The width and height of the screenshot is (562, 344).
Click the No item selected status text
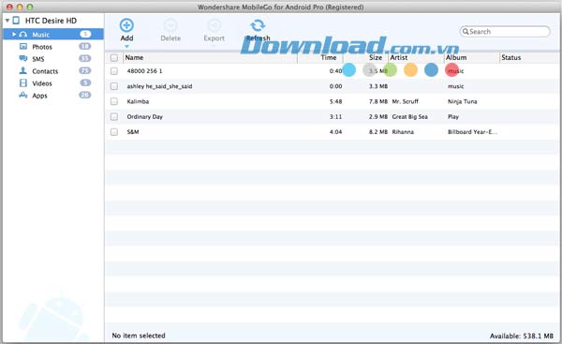click(139, 336)
